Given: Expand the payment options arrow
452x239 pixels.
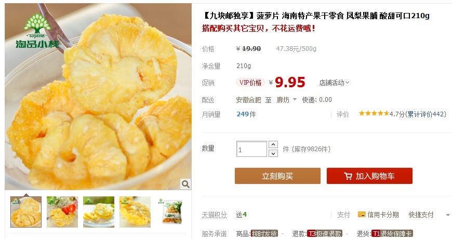Looking at the screenshot, I should pyautogui.click(x=448, y=215).
